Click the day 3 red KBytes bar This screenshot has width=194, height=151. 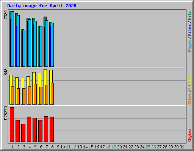click(x=23, y=133)
